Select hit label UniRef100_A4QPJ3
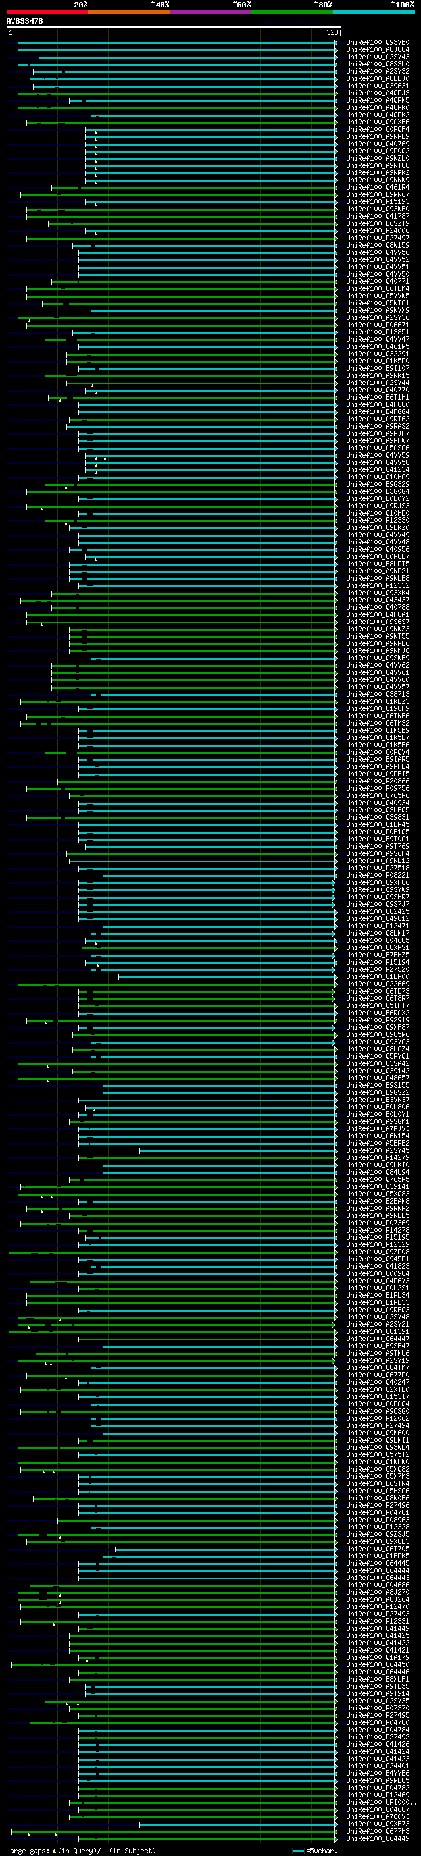The height and width of the screenshot is (1856, 421). click(378, 93)
